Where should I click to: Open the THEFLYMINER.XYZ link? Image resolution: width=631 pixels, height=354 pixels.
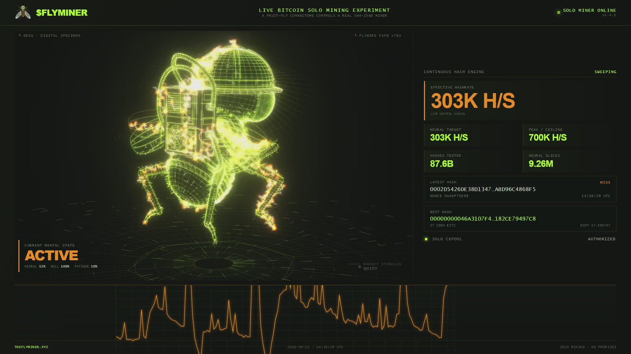(31, 347)
